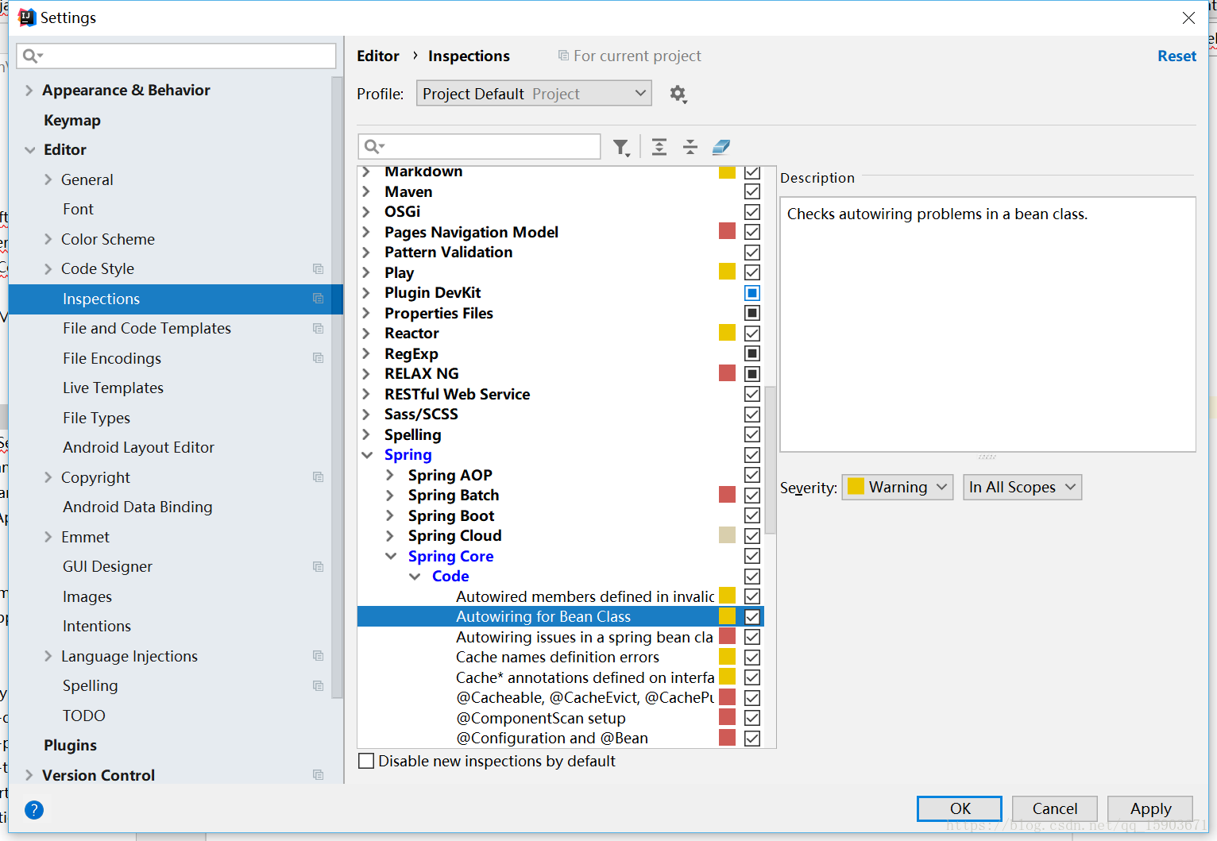Click the eraser reset-to-empty icon
The height and width of the screenshot is (841, 1217).
[721, 147]
